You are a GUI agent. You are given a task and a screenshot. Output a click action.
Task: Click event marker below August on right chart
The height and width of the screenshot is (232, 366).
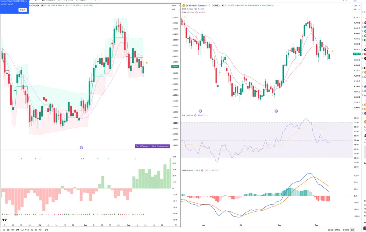pos(276,111)
